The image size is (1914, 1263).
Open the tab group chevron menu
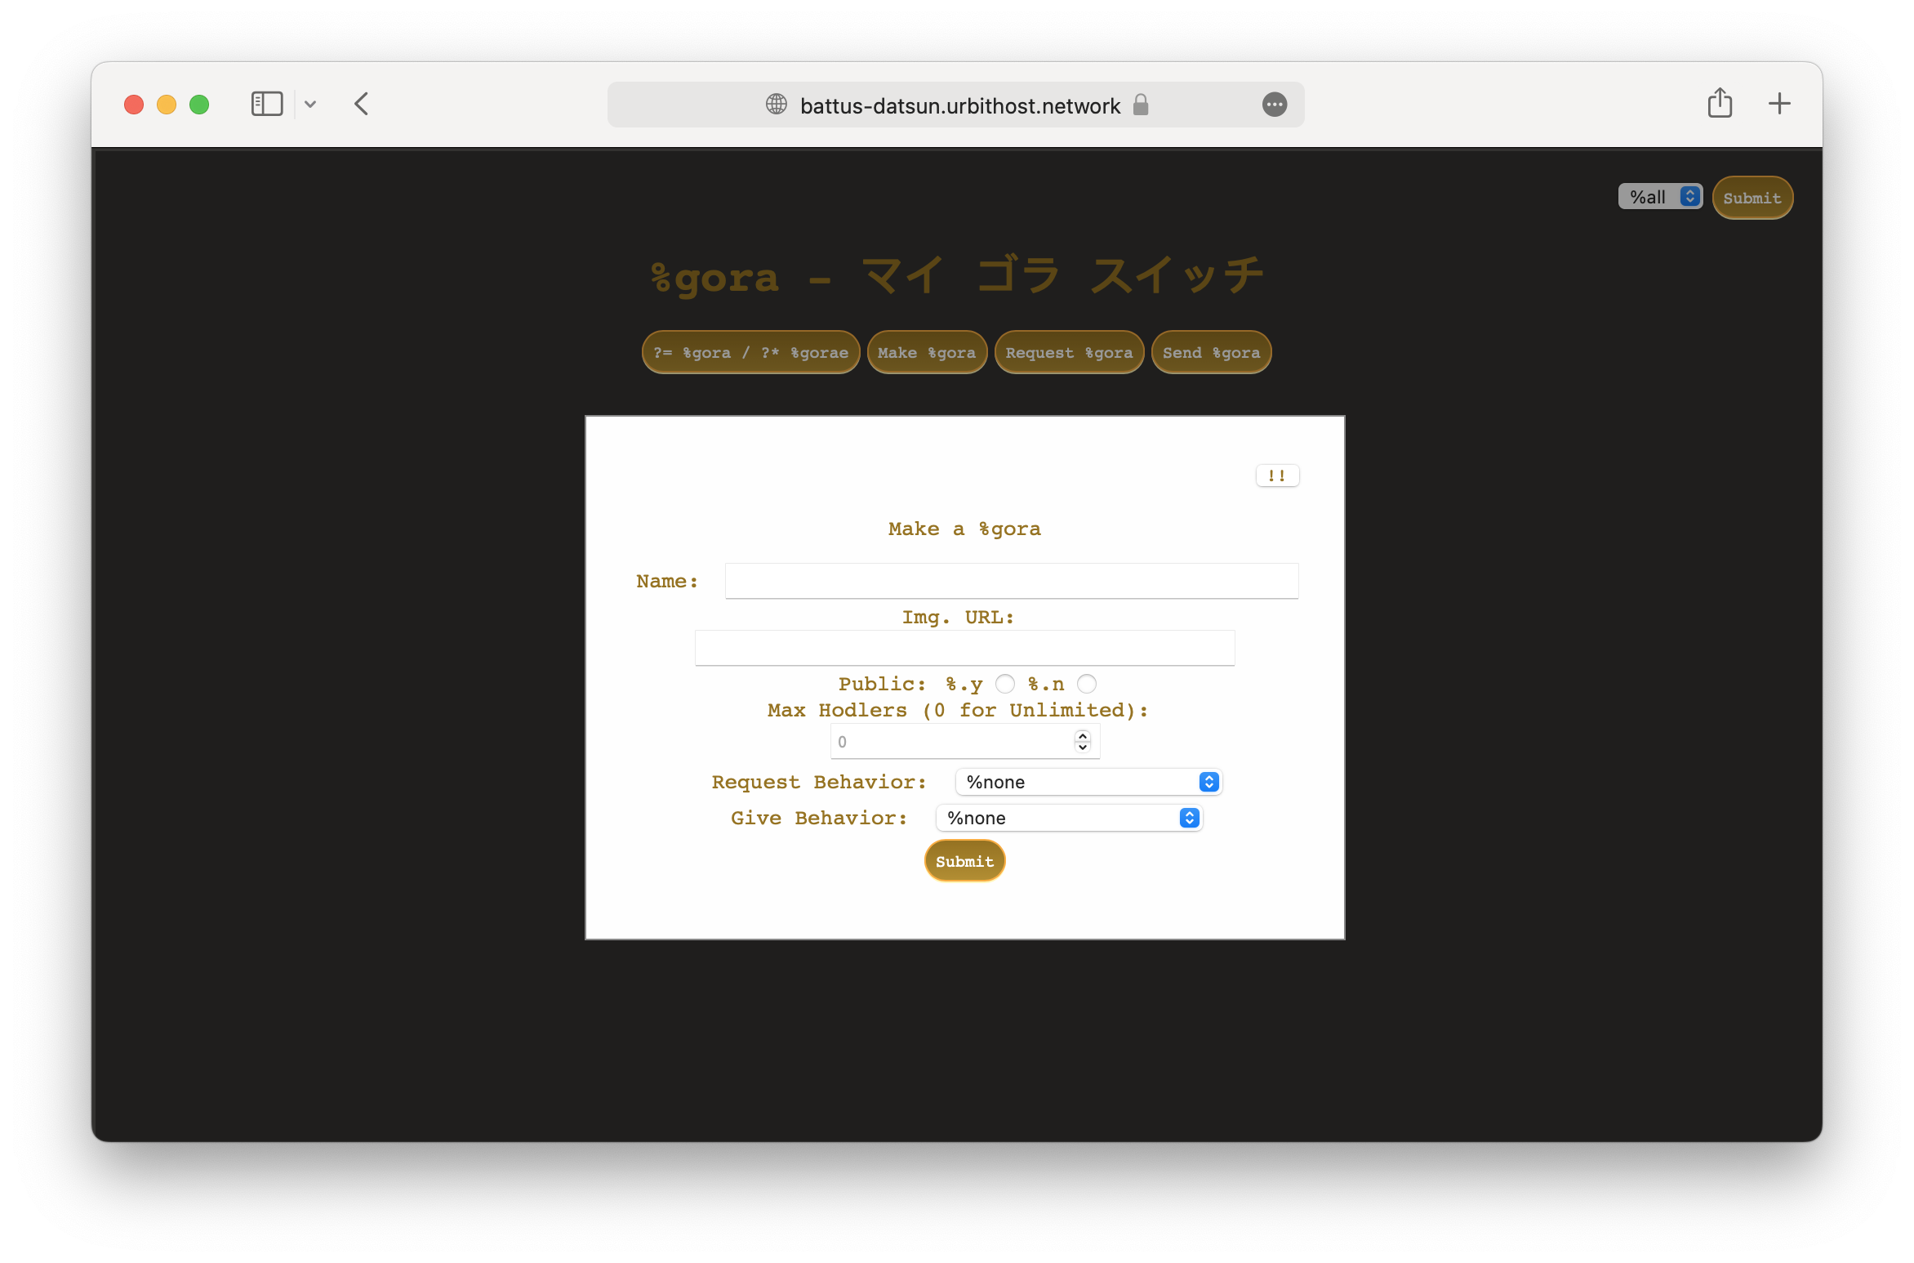[310, 104]
